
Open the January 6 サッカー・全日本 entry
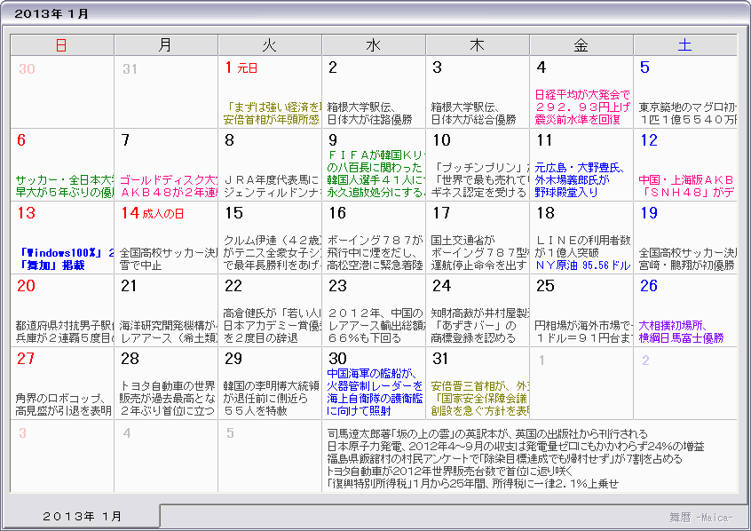tap(65, 186)
